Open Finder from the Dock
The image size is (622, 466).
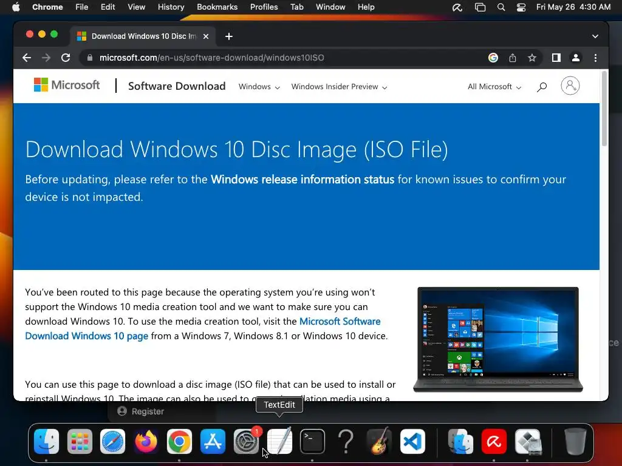46,442
